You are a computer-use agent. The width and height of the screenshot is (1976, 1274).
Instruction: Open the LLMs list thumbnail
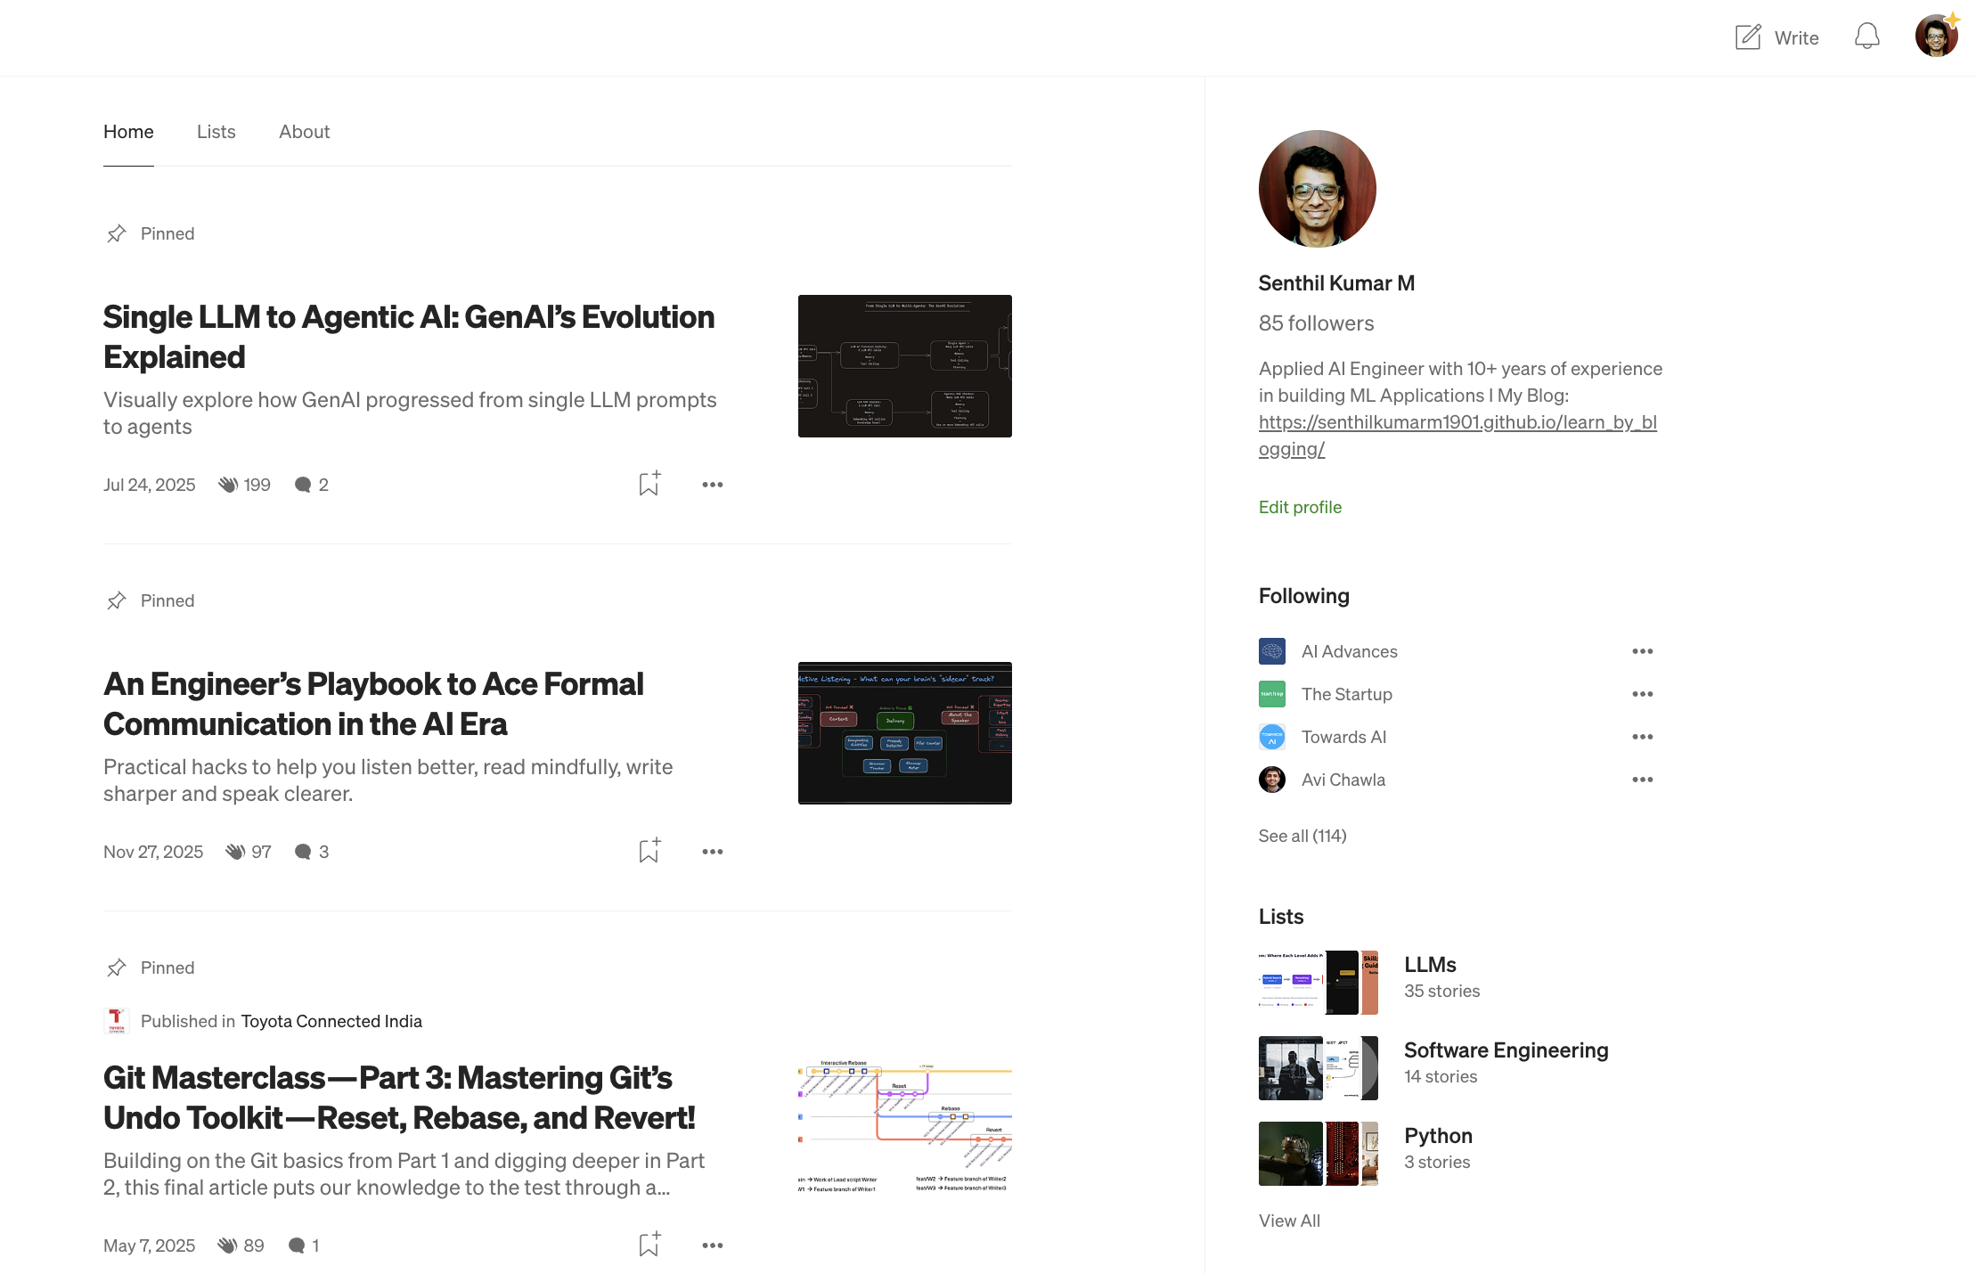click(x=1319, y=982)
